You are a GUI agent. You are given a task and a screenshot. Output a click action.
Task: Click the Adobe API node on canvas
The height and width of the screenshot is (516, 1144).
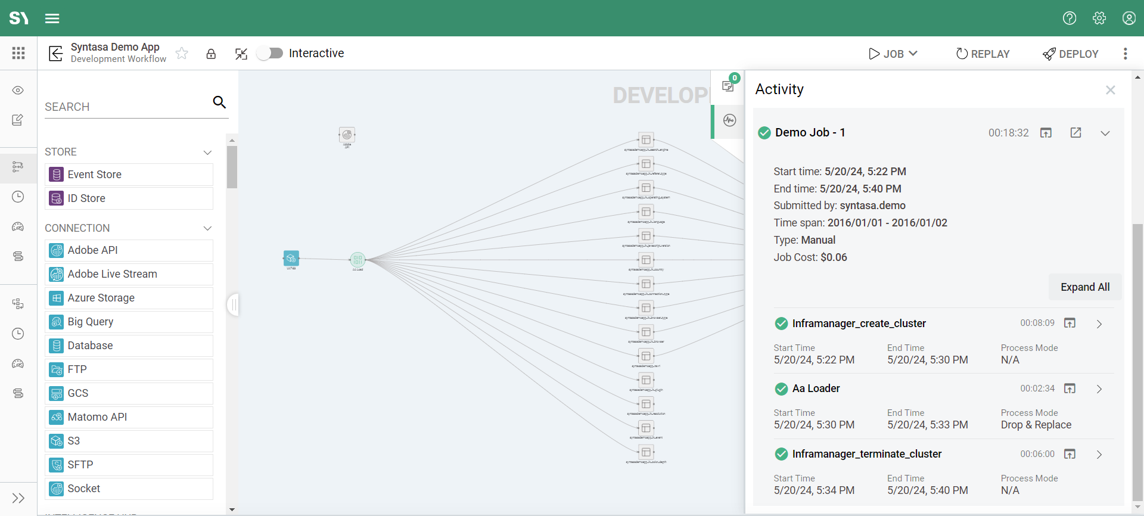347,135
